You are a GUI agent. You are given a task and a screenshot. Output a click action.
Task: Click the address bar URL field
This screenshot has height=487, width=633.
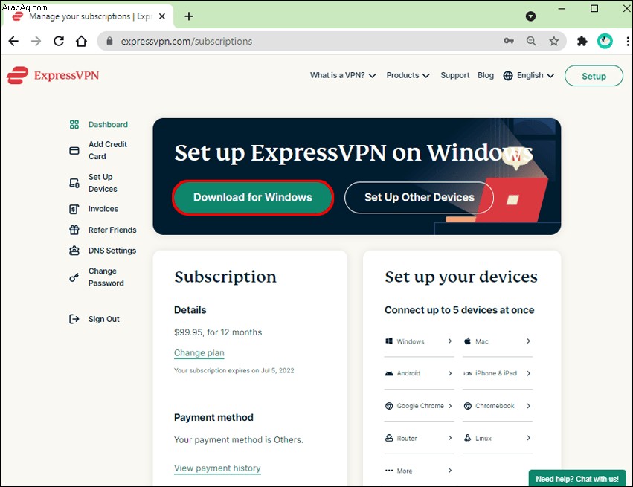pyautogui.click(x=299, y=41)
